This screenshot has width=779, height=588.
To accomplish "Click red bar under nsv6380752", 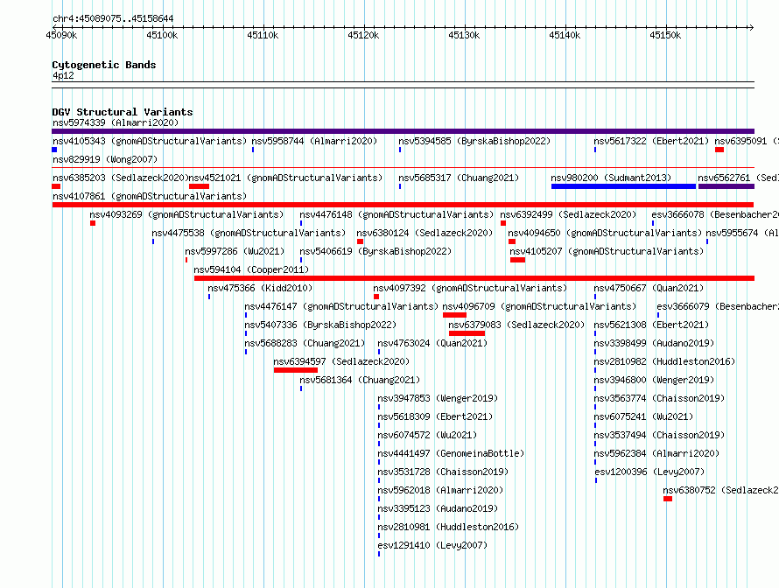I will (668, 499).
